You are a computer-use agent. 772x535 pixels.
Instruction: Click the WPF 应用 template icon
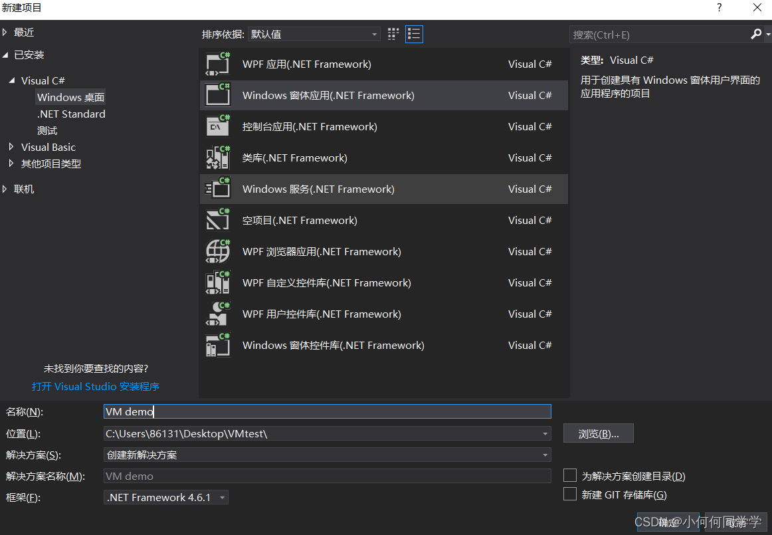coord(218,64)
